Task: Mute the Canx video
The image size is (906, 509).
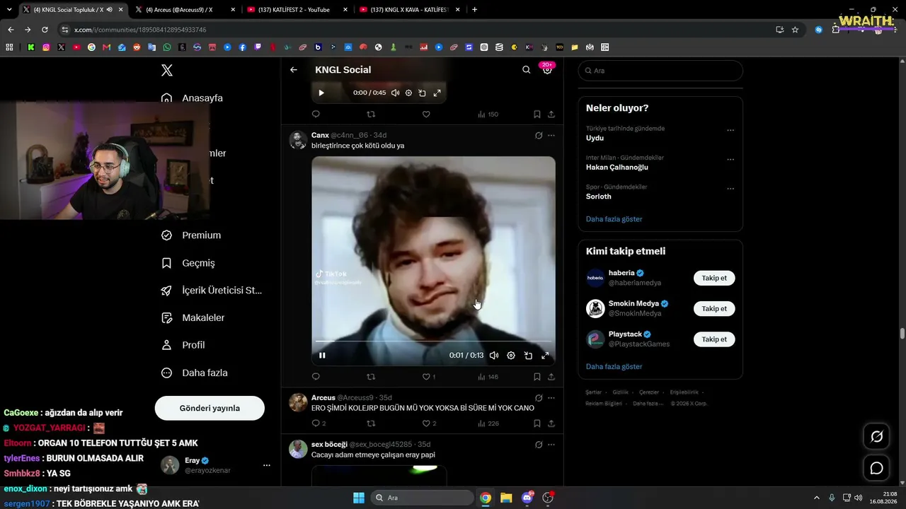Action: [x=494, y=356]
